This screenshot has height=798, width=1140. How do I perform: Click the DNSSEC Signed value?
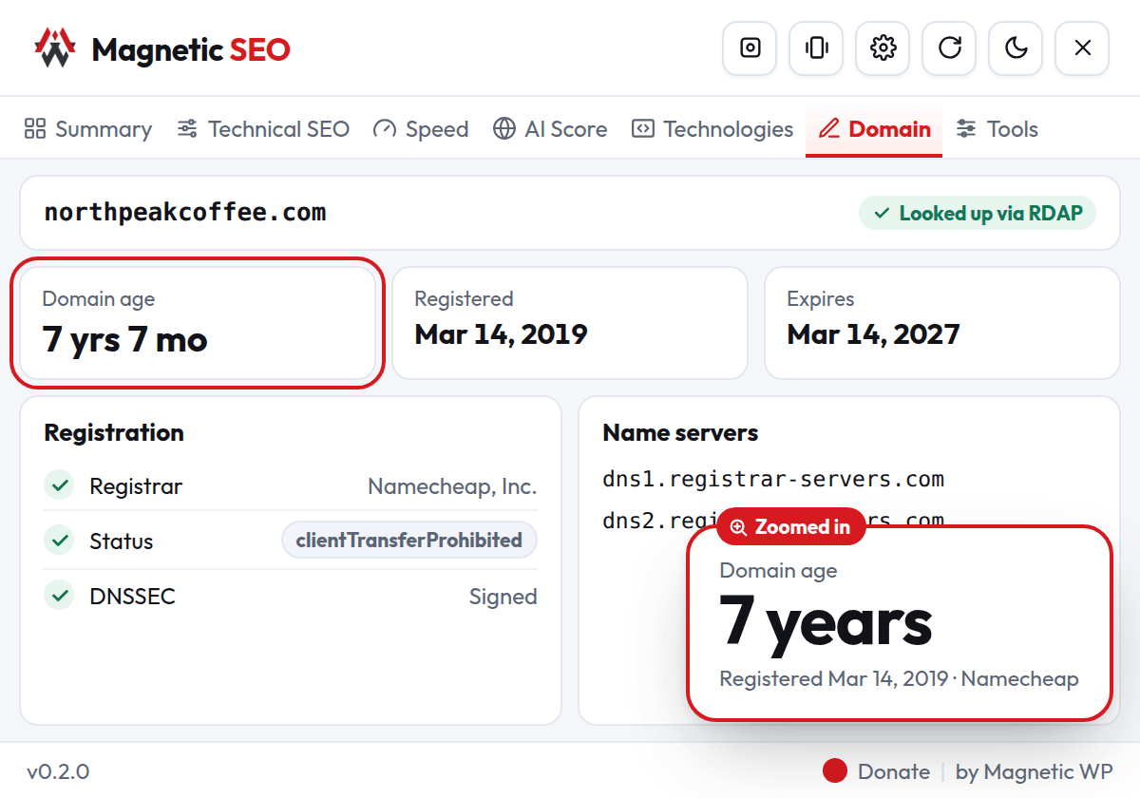tap(503, 597)
